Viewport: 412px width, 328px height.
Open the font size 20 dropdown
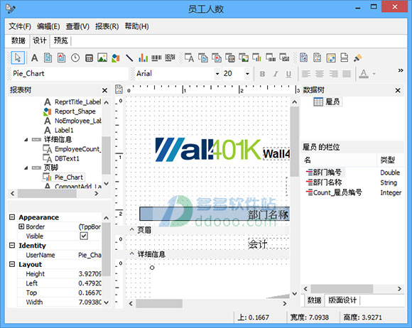click(x=247, y=74)
